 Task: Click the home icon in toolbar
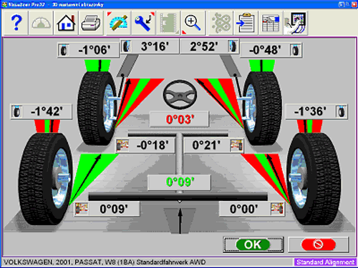point(66,23)
